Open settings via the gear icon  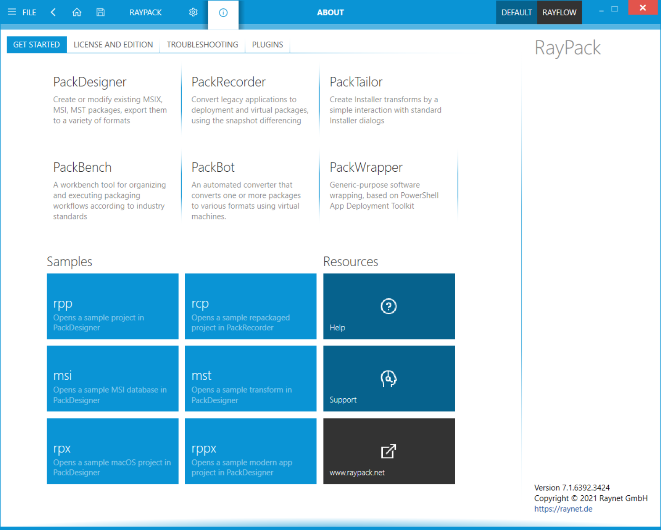[x=193, y=12]
